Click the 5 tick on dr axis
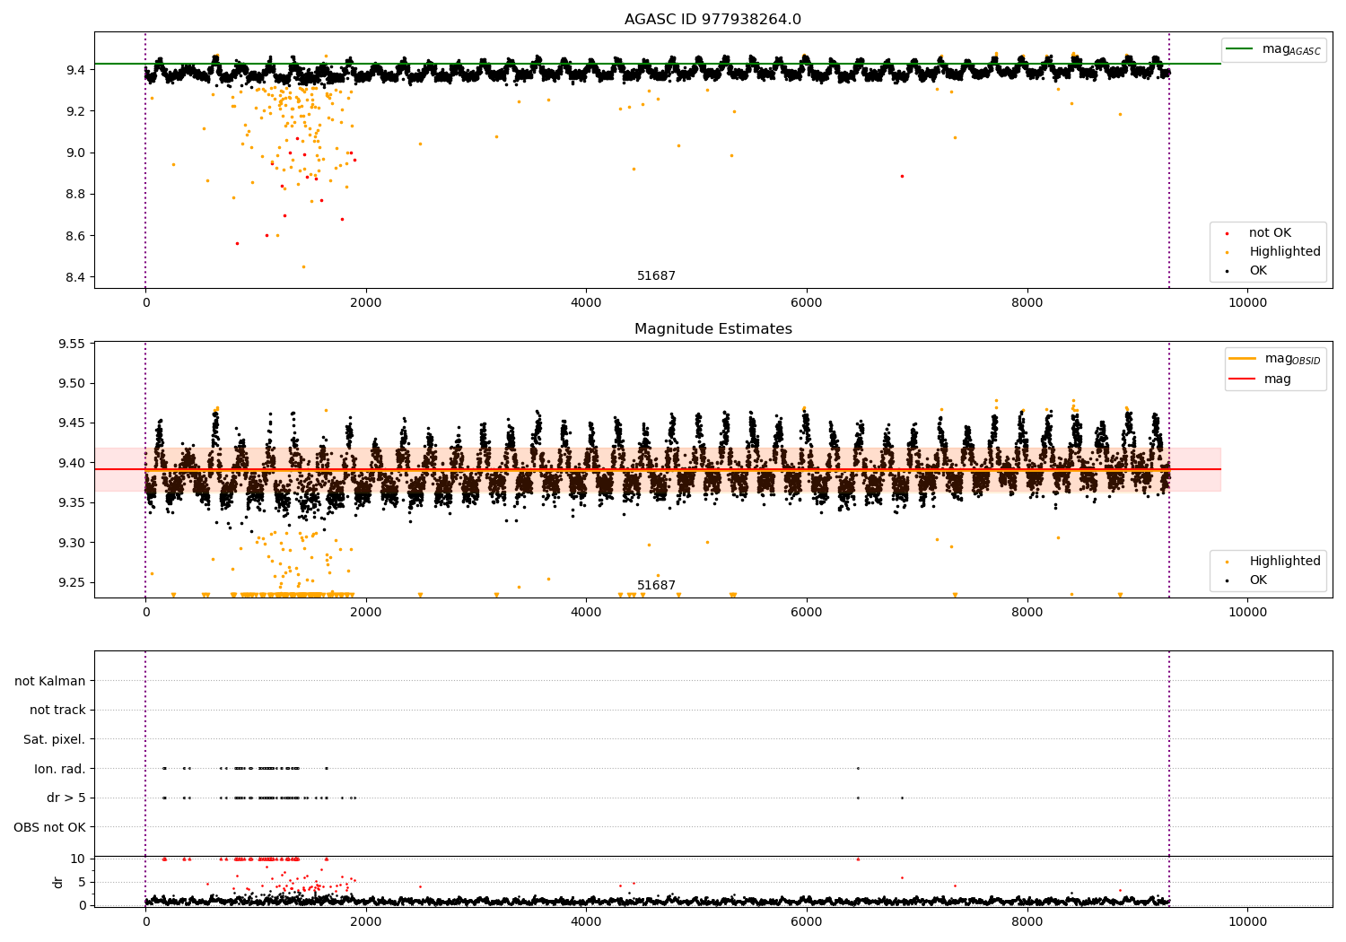The image size is (1346, 942). click(82, 882)
